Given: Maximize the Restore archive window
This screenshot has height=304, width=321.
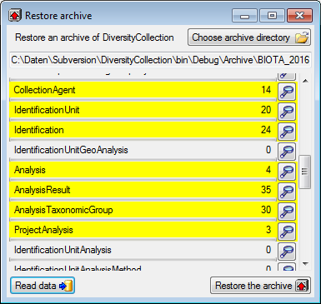Looking at the screenshot, I should click(x=272, y=16).
